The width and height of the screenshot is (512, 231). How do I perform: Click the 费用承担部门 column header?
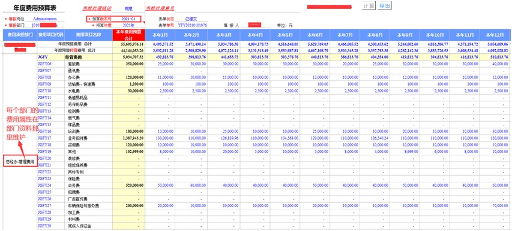pyautogui.click(x=20, y=35)
